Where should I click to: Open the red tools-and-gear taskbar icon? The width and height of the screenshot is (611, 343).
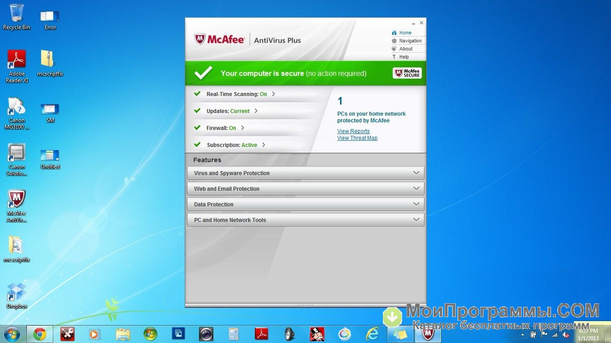(x=68, y=334)
